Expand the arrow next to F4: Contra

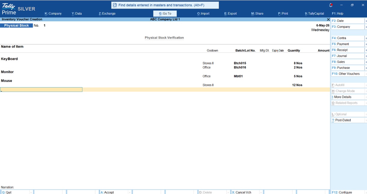(x=366, y=38)
